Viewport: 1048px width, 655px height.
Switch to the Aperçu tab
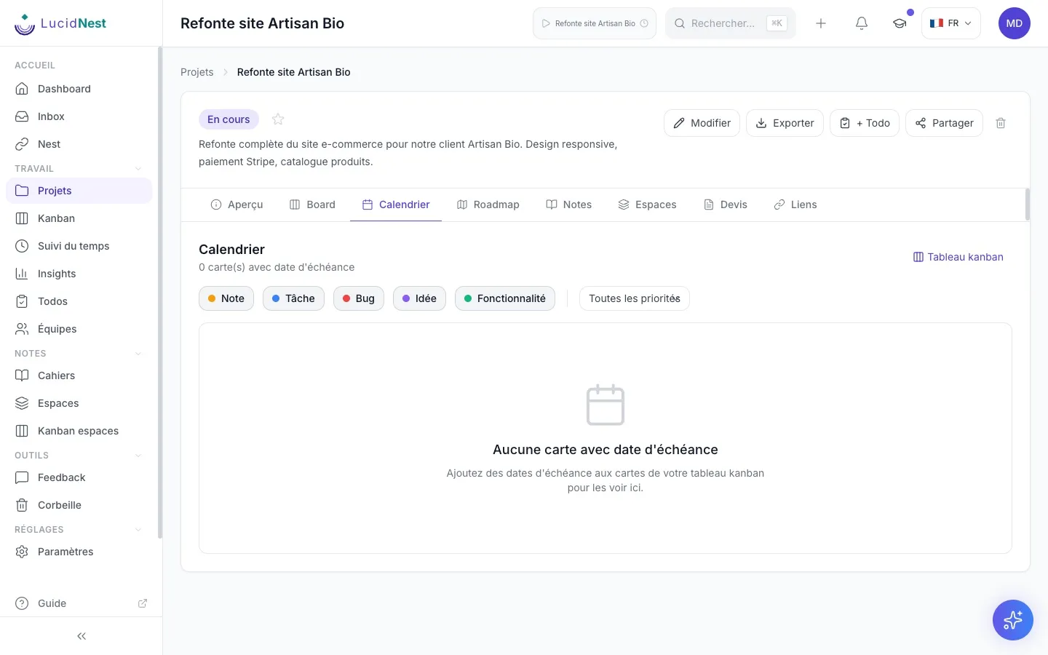(x=237, y=205)
